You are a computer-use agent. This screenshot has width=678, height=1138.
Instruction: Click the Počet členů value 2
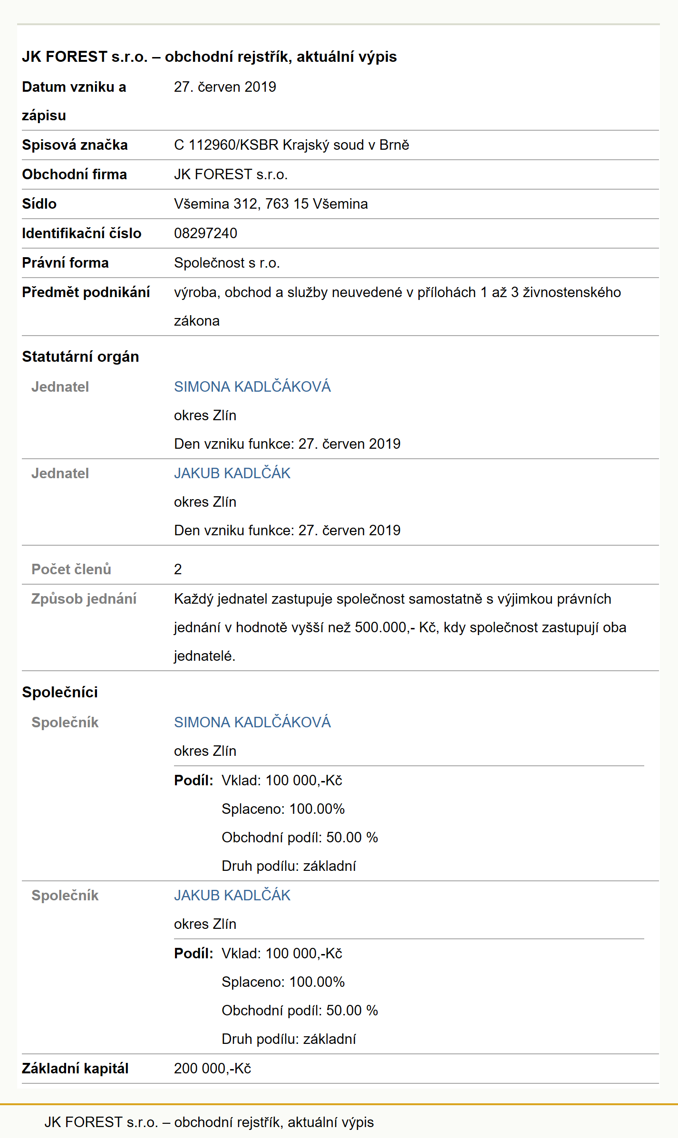(x=178, y=569)
